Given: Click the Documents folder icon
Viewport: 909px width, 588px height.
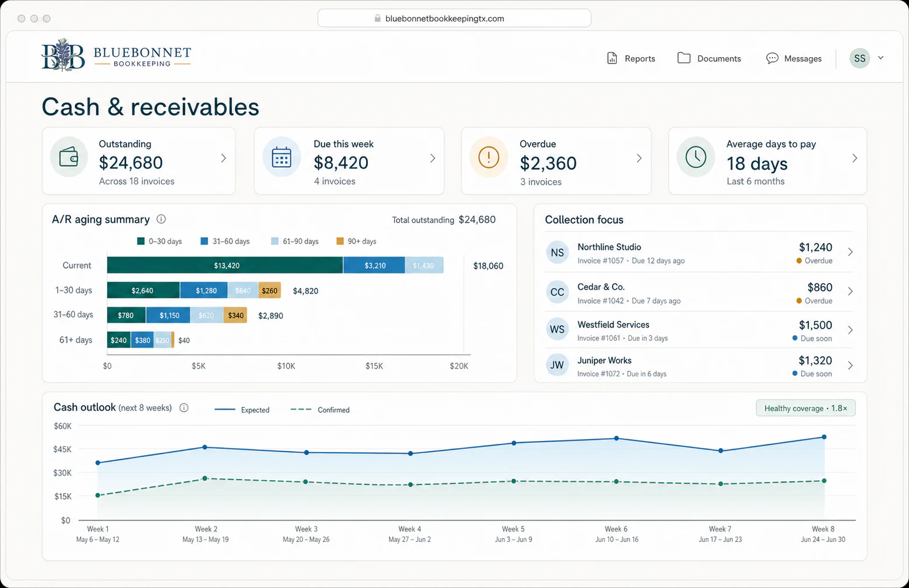Looking at the screenshot, I should (684, 58).
